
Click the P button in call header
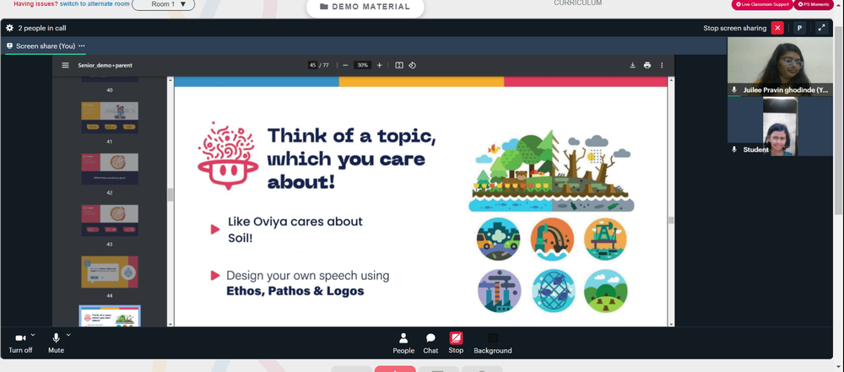799,28
